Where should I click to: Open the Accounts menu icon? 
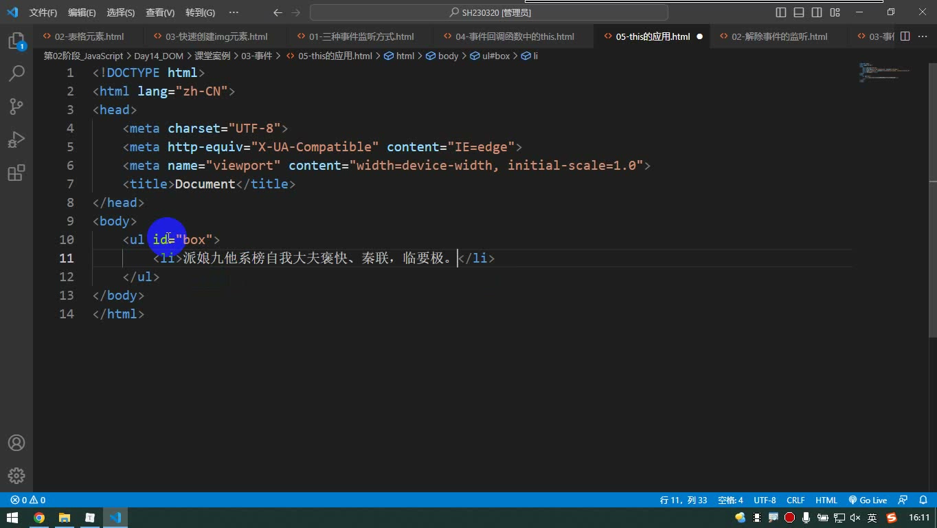[16, 443]
